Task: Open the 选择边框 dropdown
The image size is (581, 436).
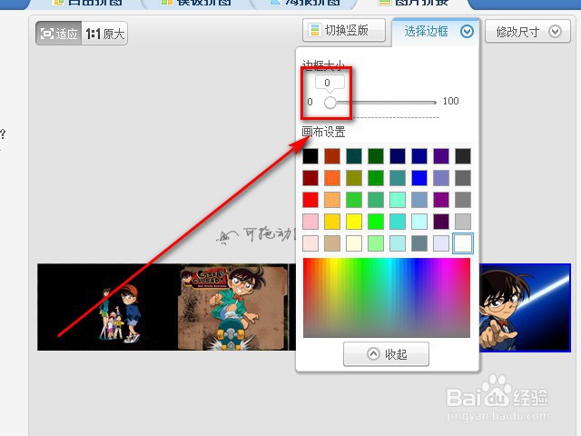Action: pyautogui.click(x=436, y=32)
